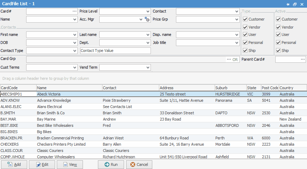Uncheck Personal under Active
This screenshot has width=307, height=169.
pos(278,43)
